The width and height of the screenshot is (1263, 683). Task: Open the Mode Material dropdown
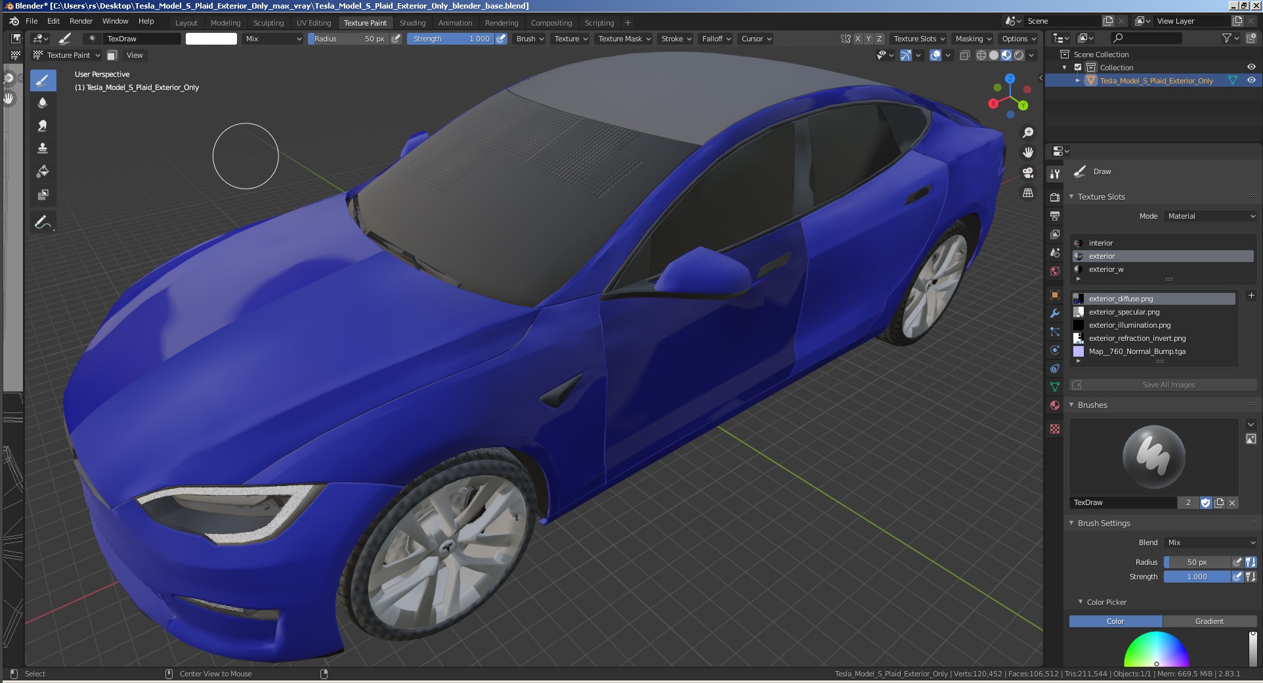1211,216
